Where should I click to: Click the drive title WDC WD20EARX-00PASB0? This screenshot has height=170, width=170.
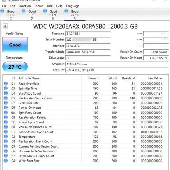pos(69,26)
